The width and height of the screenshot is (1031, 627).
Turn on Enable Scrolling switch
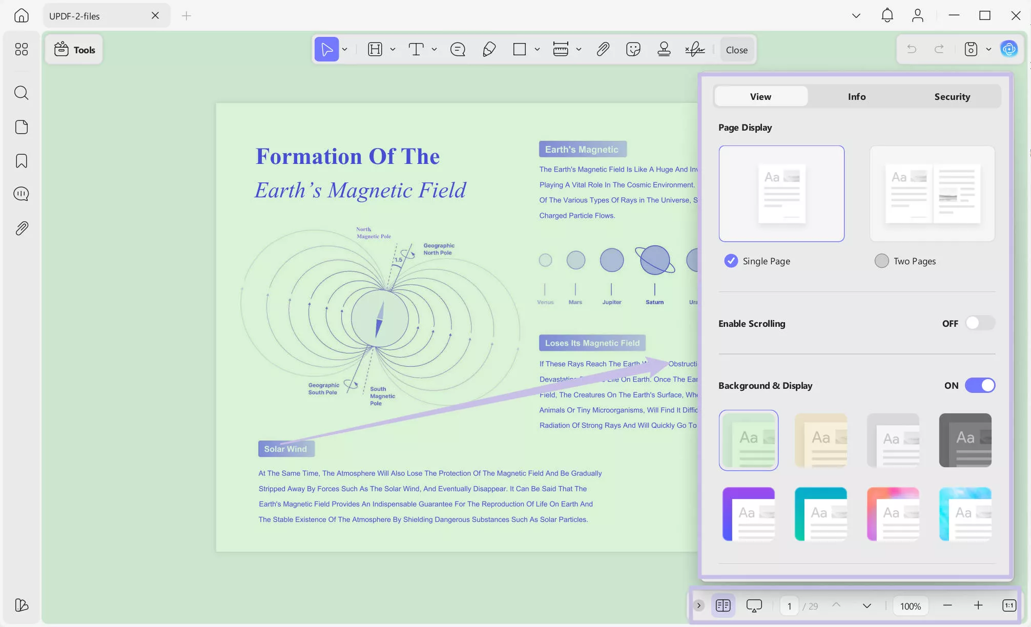980,323
